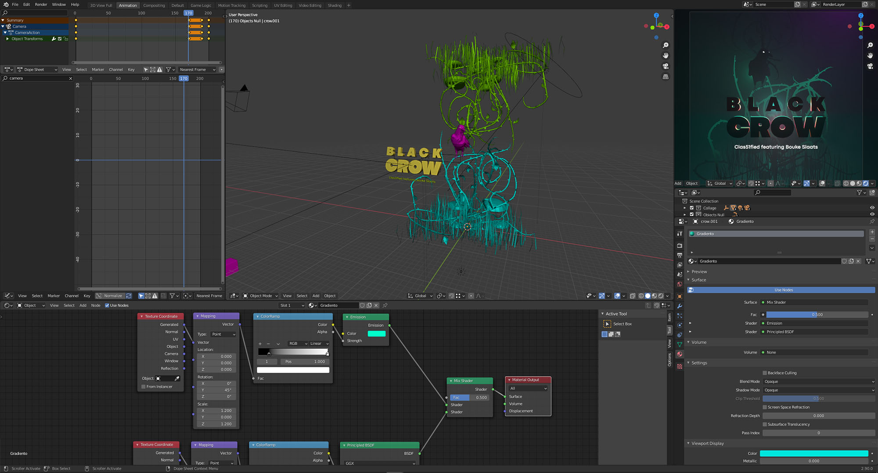Image resolution: width=878 pixels, height=473 pixels.
Task: Open the Mapping node Type Point dropdown
Action: [223, 334]
